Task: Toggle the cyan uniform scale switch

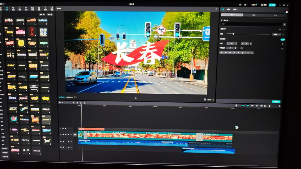Action: [282, 40]
